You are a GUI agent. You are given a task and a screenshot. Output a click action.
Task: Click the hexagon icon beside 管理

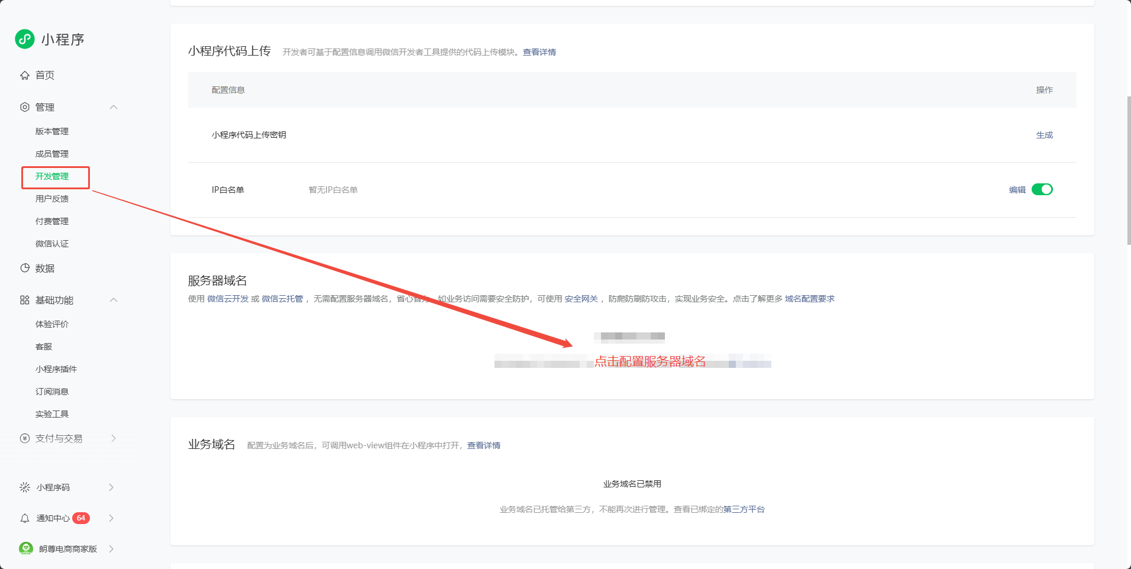pos(25,107)
